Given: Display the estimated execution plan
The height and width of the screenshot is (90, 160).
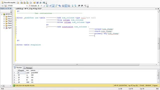Looking at the screenshot, I should click(47, 6).
